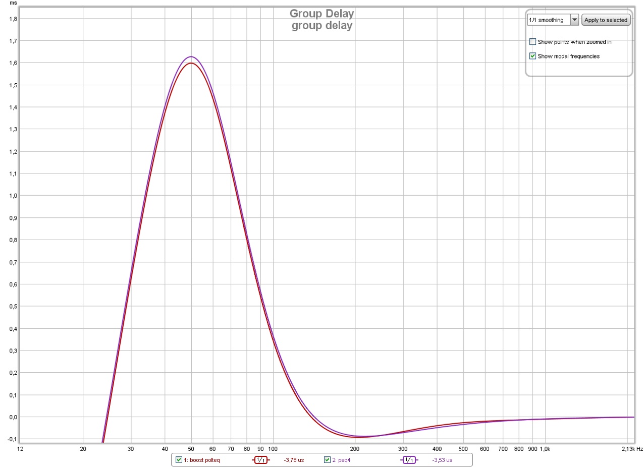The width and height of the screenshot is (644, 467).
Task: Click the -3,78 us legend value
Action: [x=294, y=460]
